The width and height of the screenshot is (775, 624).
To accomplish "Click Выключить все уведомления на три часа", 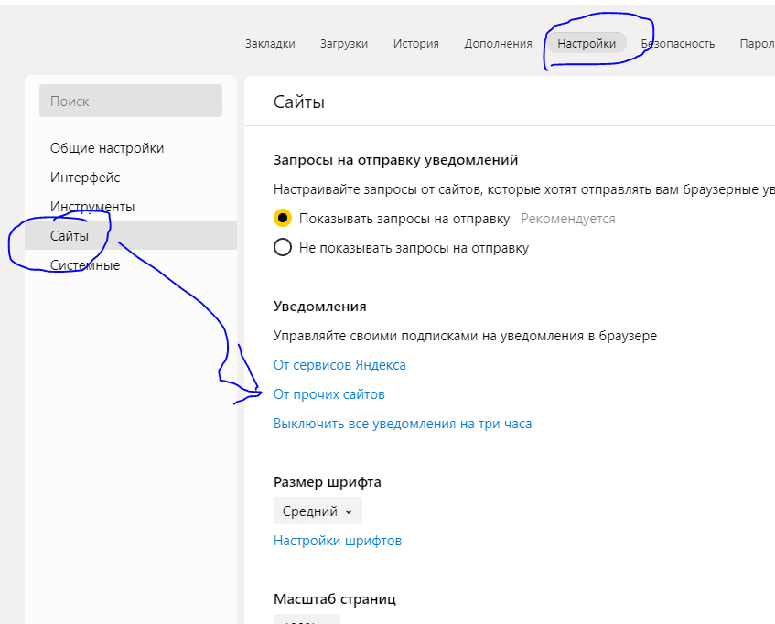I will (x=403, y=424).
